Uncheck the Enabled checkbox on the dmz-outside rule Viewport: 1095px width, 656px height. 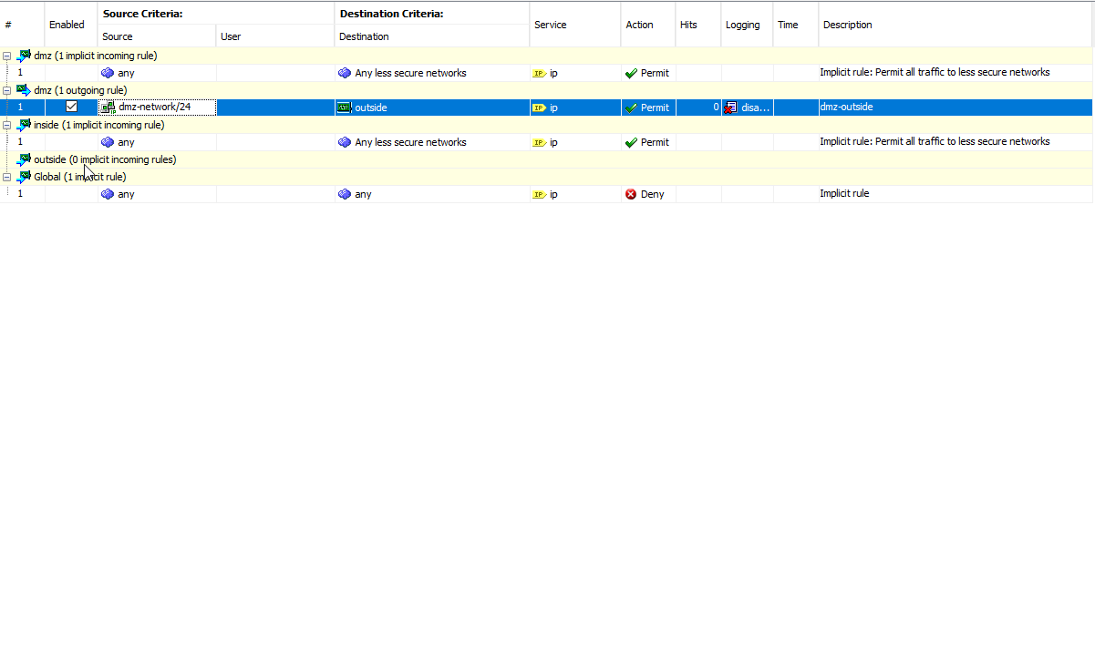(71, 107)
